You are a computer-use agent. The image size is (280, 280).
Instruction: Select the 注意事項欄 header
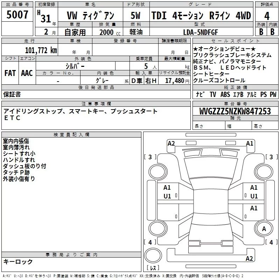point(96,104)
